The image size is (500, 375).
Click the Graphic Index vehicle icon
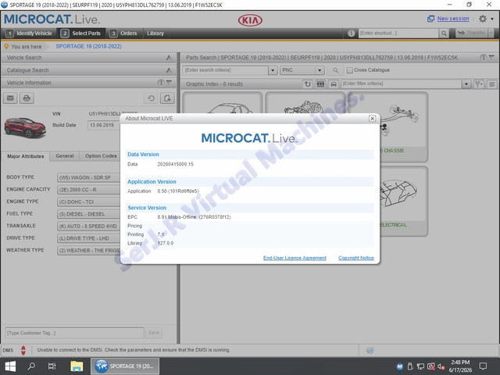(x=334, y=84)
